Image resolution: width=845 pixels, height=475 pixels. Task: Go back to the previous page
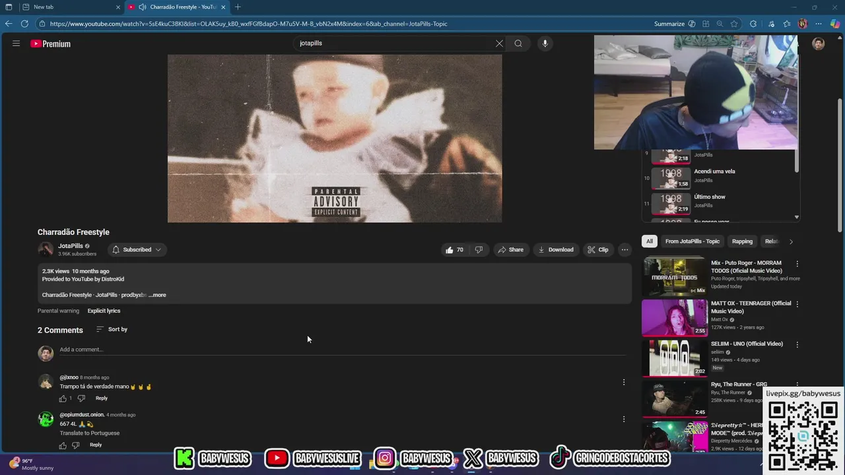pyautogui.click(x=8, y=24)
